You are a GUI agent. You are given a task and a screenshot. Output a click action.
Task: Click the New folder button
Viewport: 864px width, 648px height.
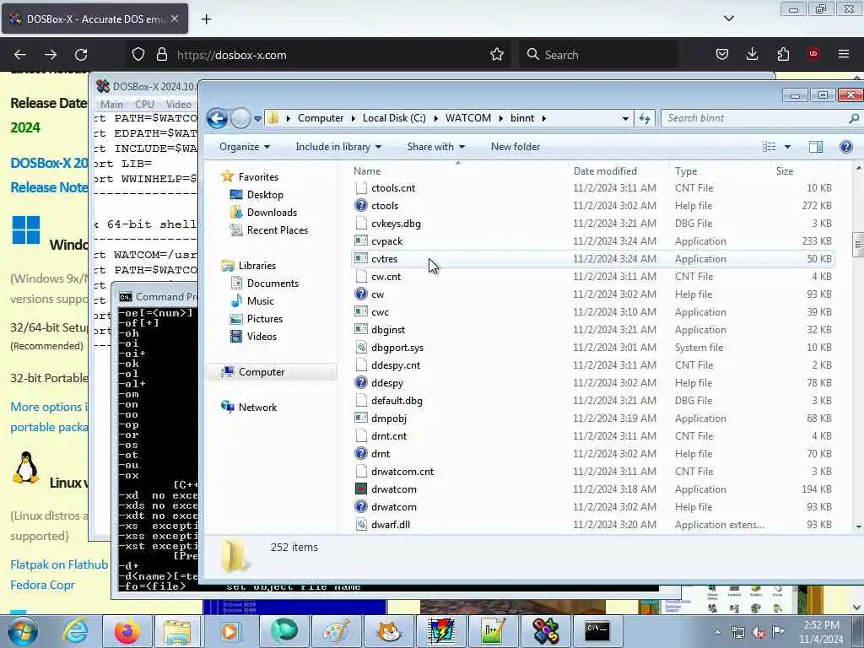516,147
